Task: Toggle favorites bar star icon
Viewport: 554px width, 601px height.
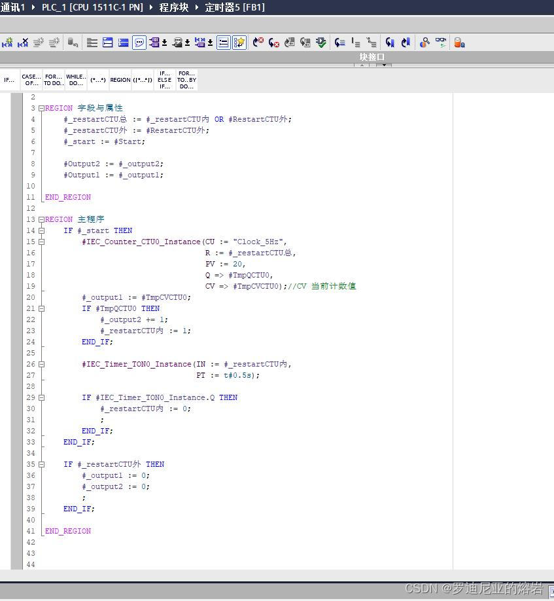Action: [x=239, y=43]
